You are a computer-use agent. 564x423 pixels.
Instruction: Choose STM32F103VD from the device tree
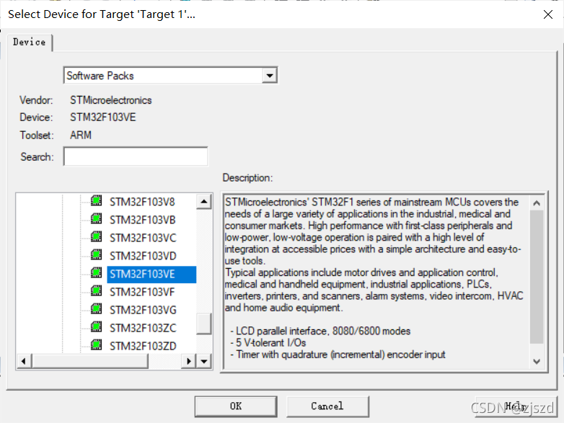pos(143,256)
